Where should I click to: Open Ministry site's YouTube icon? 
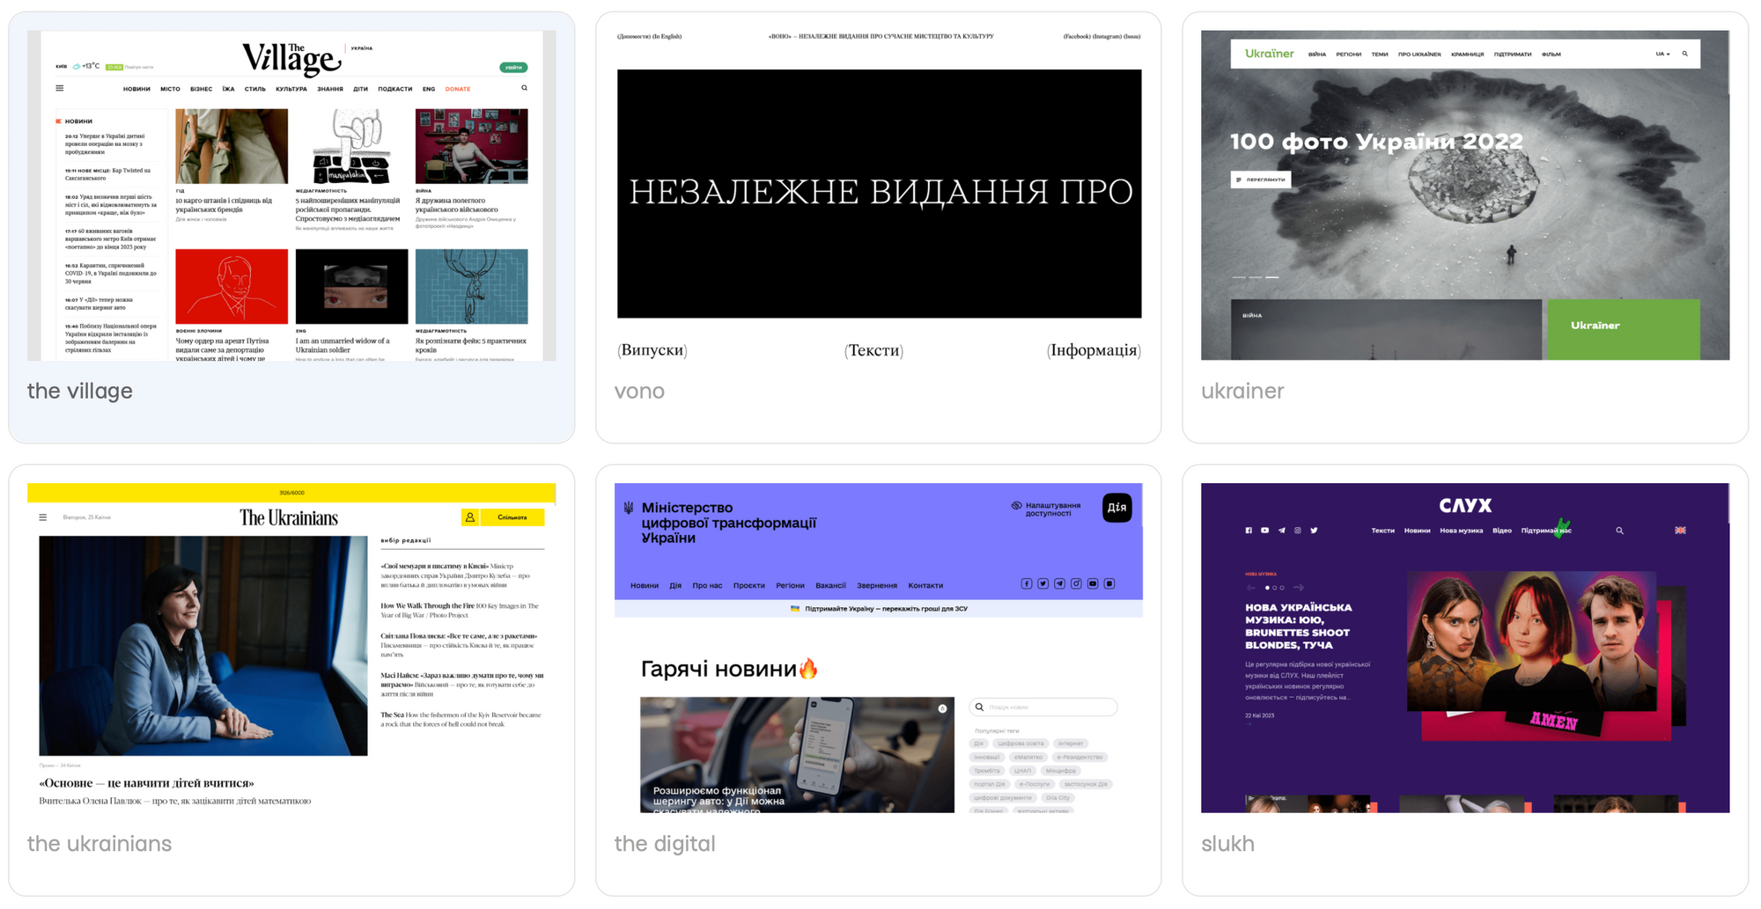click(1093, 583)
